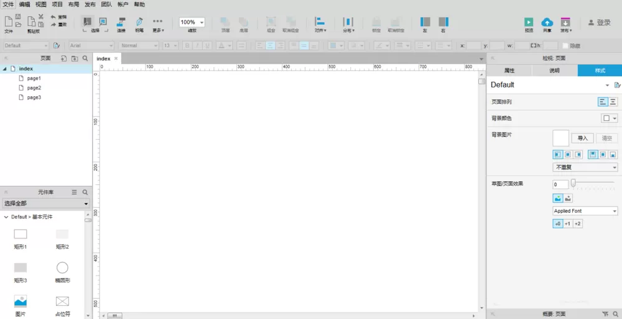Click the 导入 import button

click(x=582, y=138)
